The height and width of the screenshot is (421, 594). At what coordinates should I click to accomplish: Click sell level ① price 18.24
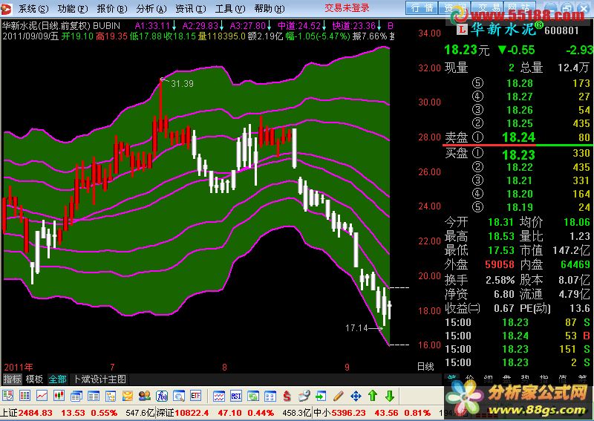pyautogui.click(x=518, y=137)
